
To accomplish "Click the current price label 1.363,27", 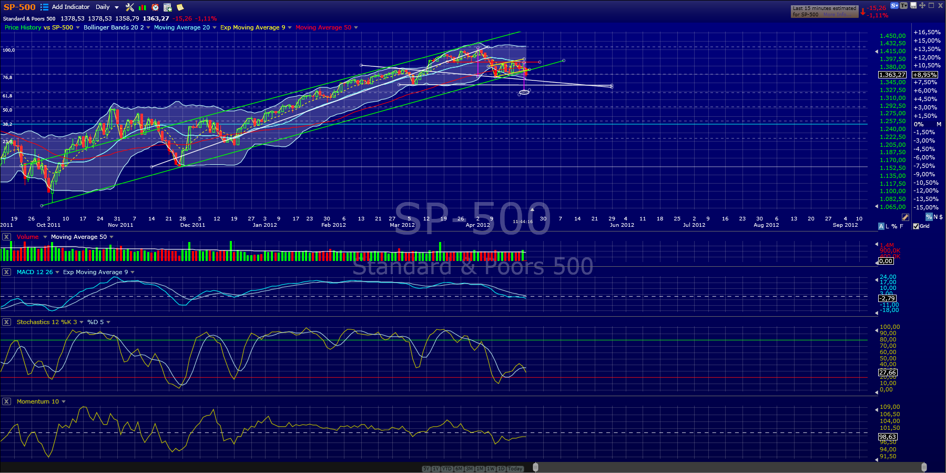I will click(x=893, y=75).
